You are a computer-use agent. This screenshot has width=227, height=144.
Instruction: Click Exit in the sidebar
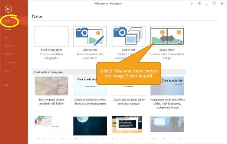[6, 85]
